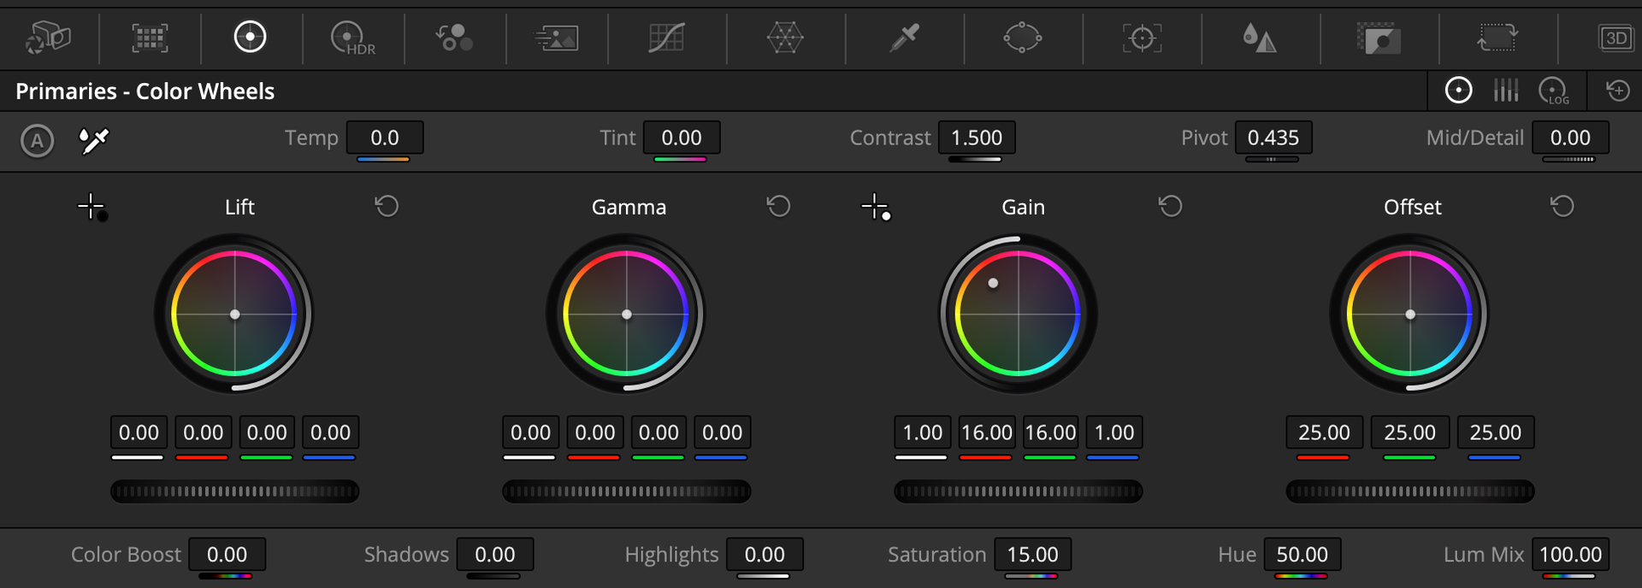Select the white balance eyedropper
The image size is (1642, 588).
pos(93,140)
